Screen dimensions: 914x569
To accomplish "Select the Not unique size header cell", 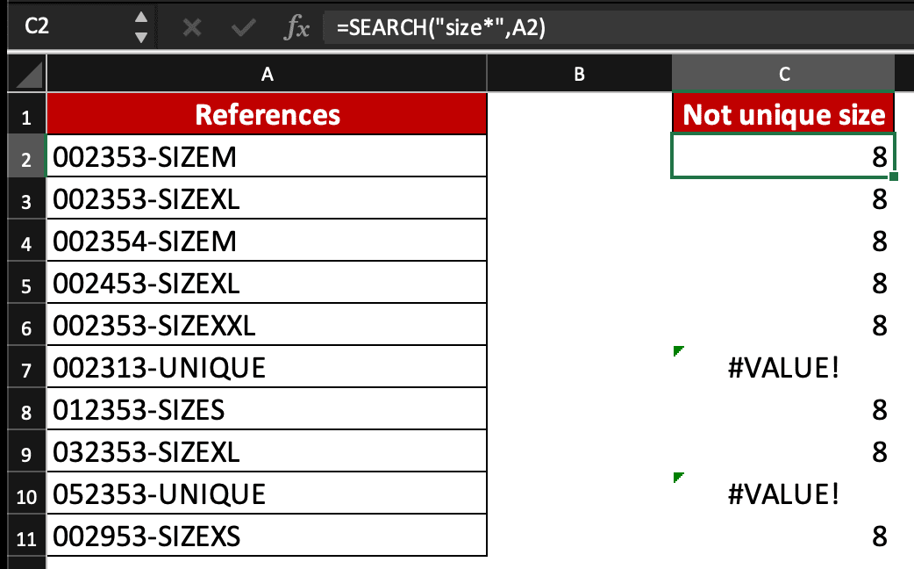I will click(783, 113).
